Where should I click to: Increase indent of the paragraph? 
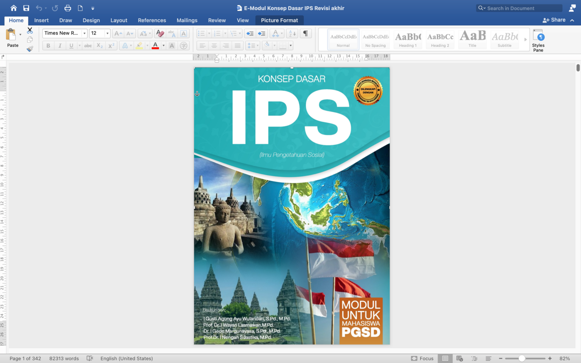pos(261,33)
